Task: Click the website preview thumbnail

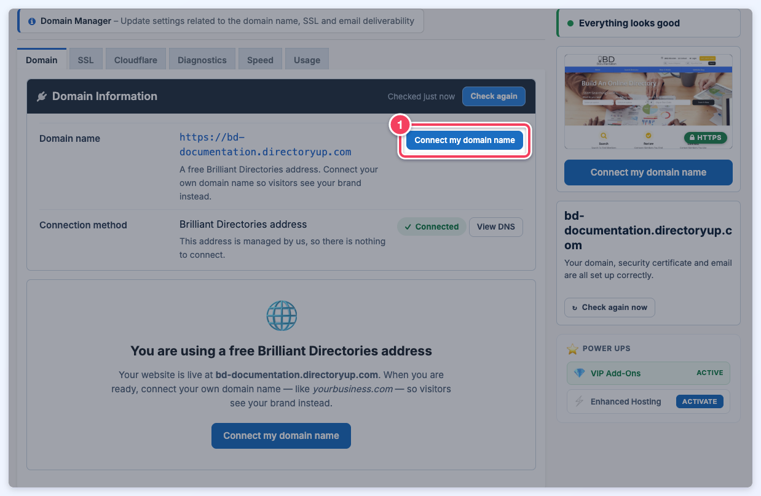Action: 649,102
